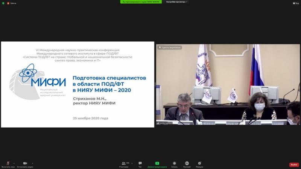Open audio options arrow beside the microphone
The image size is (301, 169).
click(14, 163)
